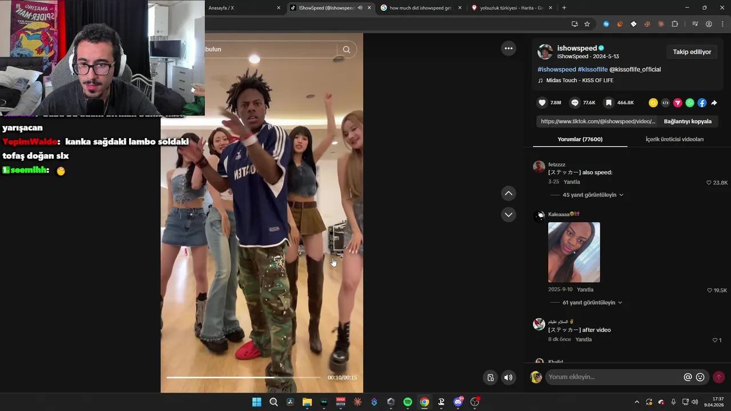Open the @kissoflife_official mention
The height and width of the screenshot is (411, 731).
[635, 70]
